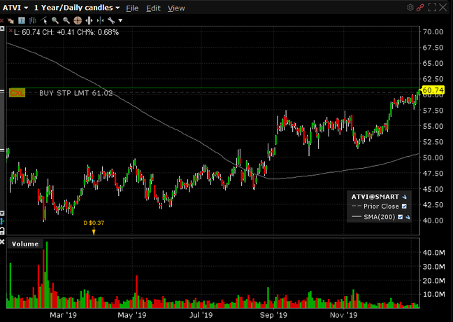Image resolution: width=453 pixels, height=322 pixels.
Task: Click the Nov '19 date axis label
Action: [x=343, y=315]
